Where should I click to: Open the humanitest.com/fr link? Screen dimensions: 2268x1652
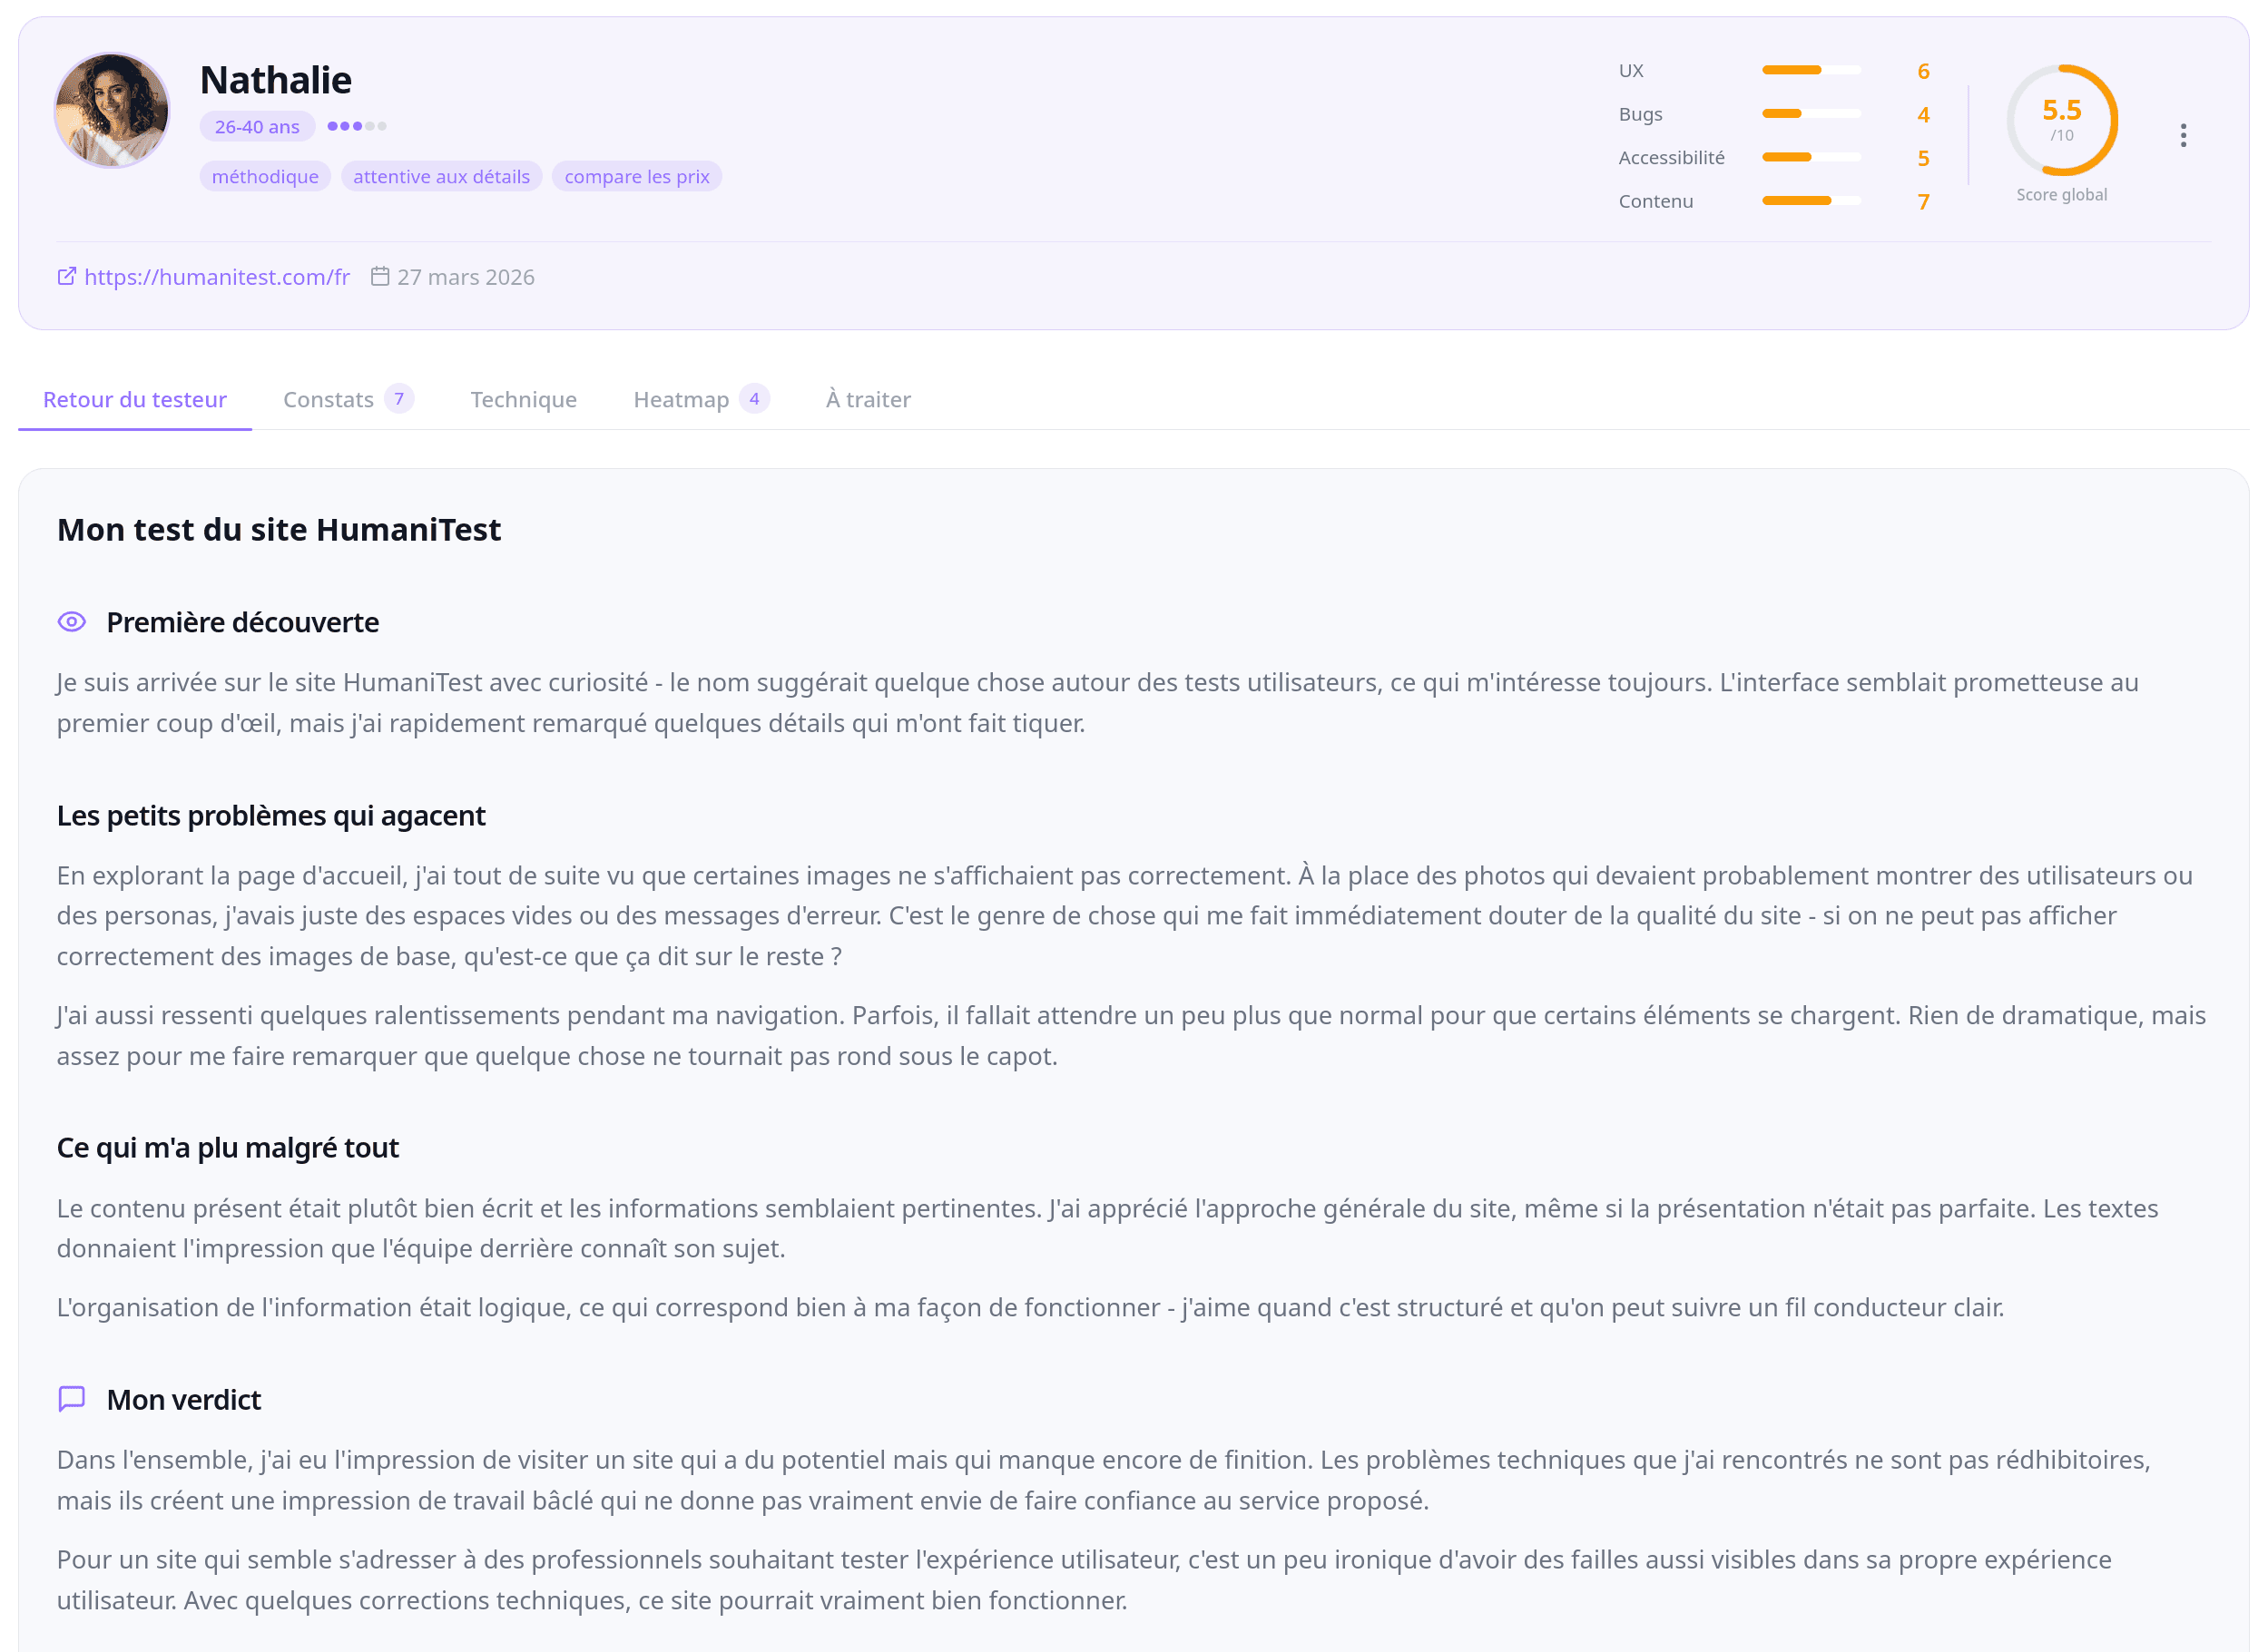coord(216,277)
